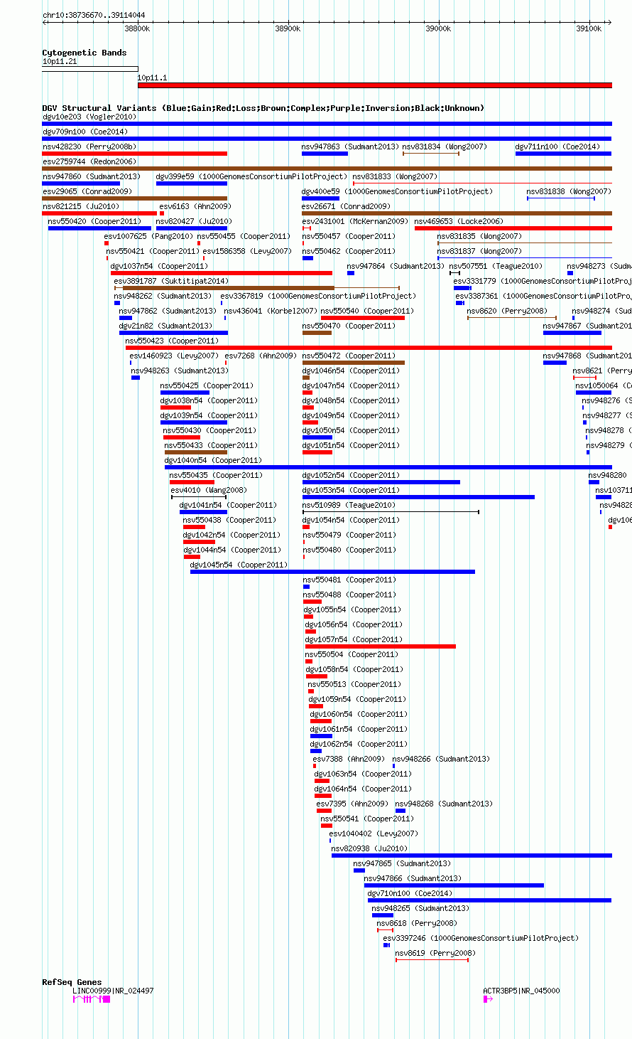The height and width of the screenshot is (1039, 632).
Task: Click the nsv947867 variant label
Action: coord(587,326)
